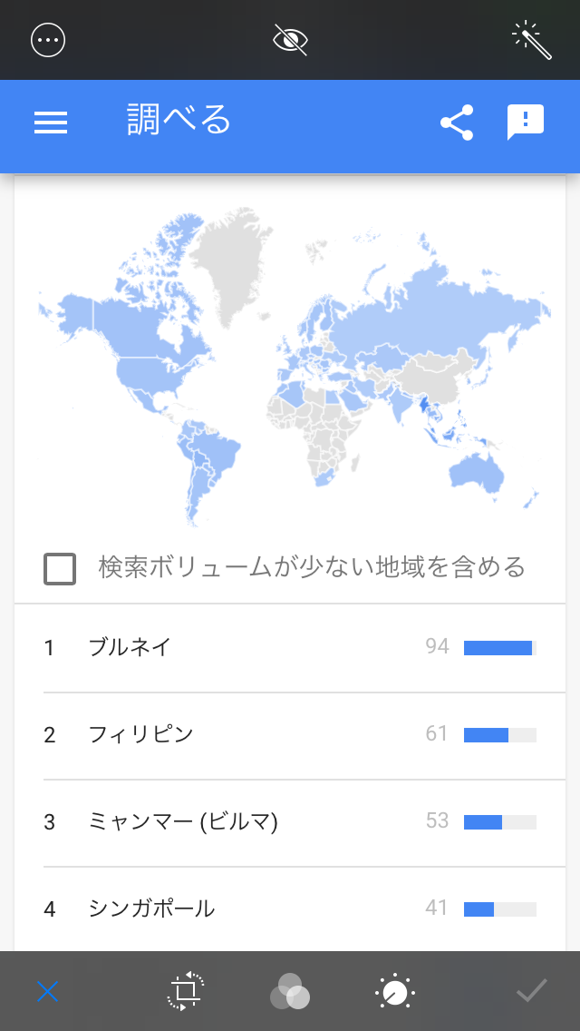
Task: Toggle the crossed-out eye visibility icon
Action: click(x=291, y=40)
